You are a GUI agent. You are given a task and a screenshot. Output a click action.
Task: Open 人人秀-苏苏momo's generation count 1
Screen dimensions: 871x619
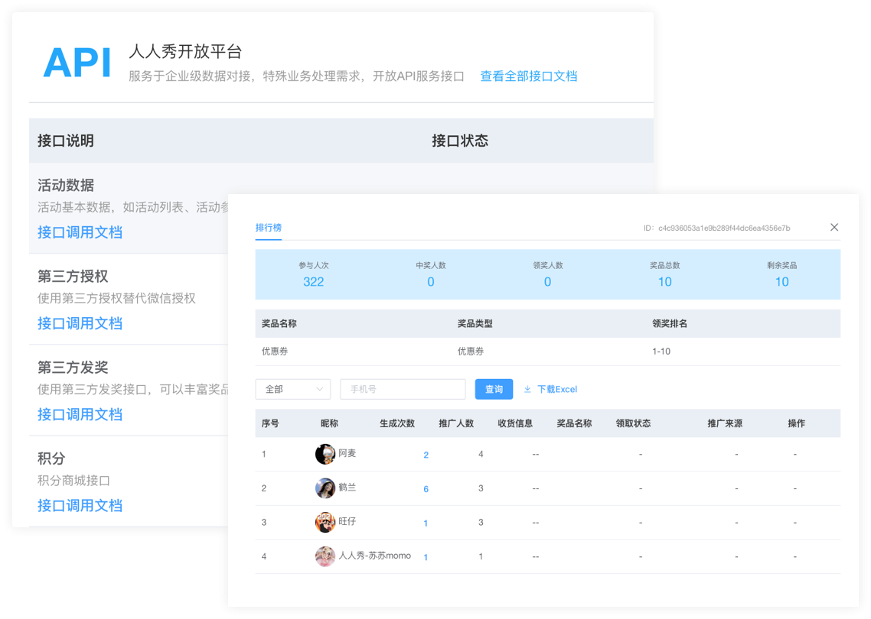[426, 557]
